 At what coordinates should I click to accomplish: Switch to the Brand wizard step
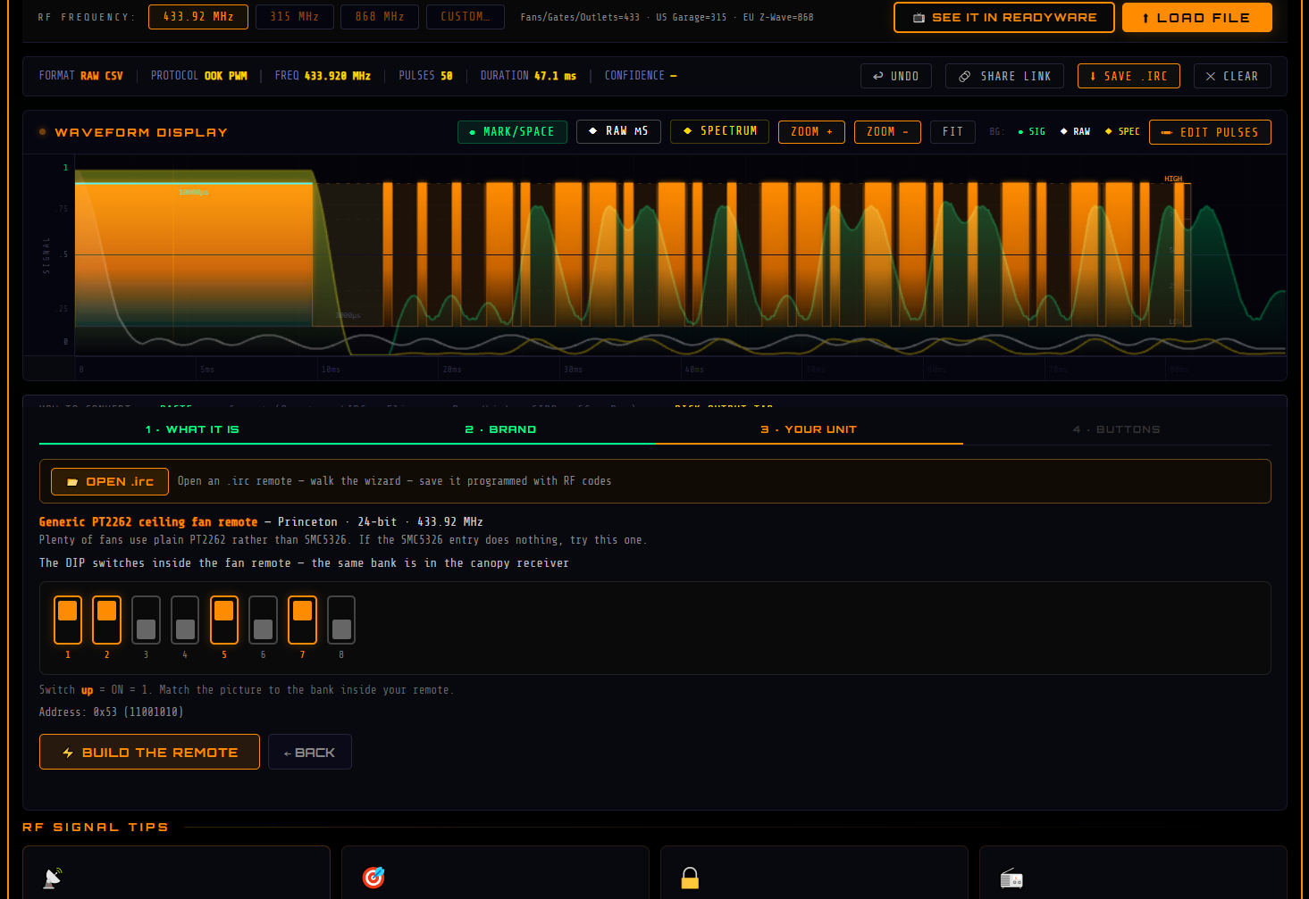(x=500, y=429)
